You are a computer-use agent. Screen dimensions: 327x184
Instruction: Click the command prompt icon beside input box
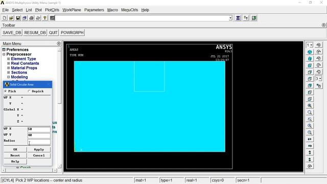tap(52, 18)
